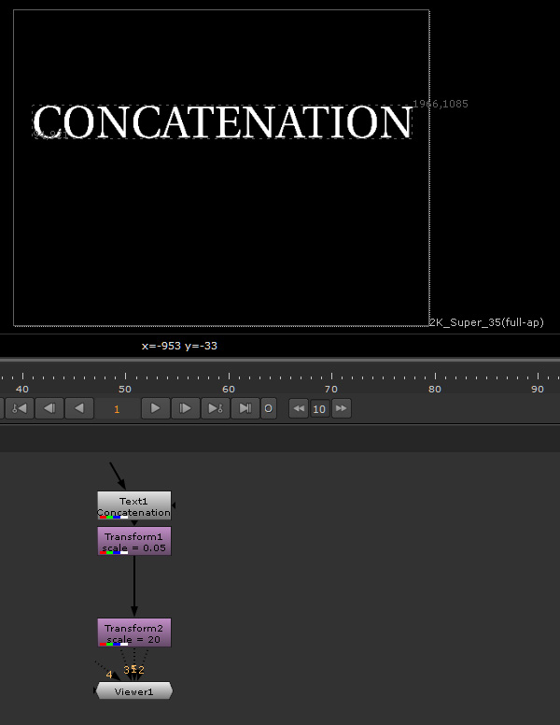
Task: Go to the last frame
Action: [x=245, y=408]
